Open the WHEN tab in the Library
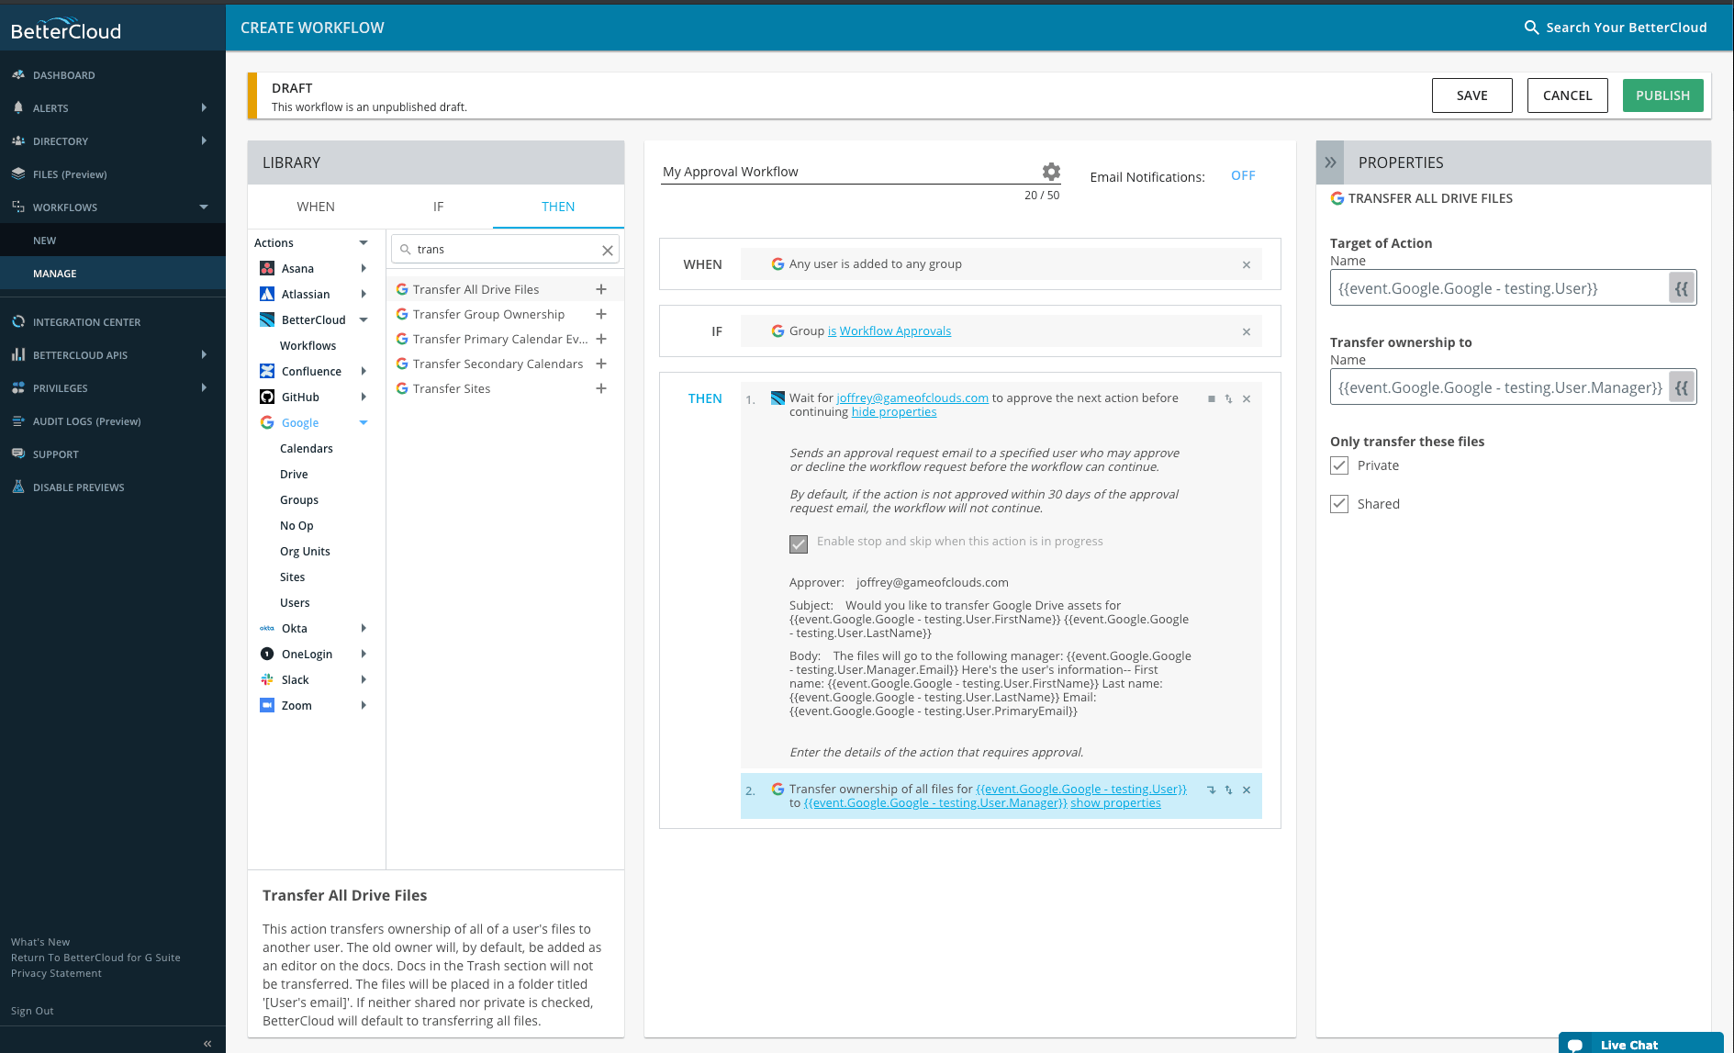 (315, 207)
